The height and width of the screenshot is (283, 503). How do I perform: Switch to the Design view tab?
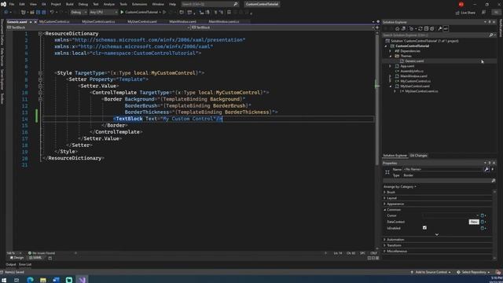pyautogui.click(x=17, y=258)
